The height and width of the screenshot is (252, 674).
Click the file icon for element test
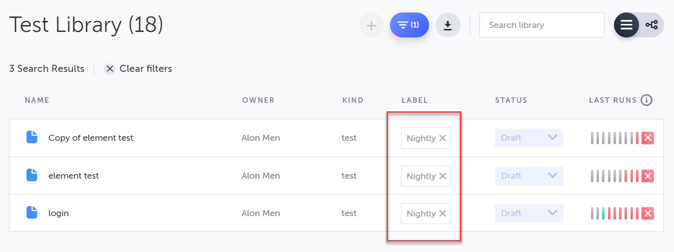[x=32, y=175]
